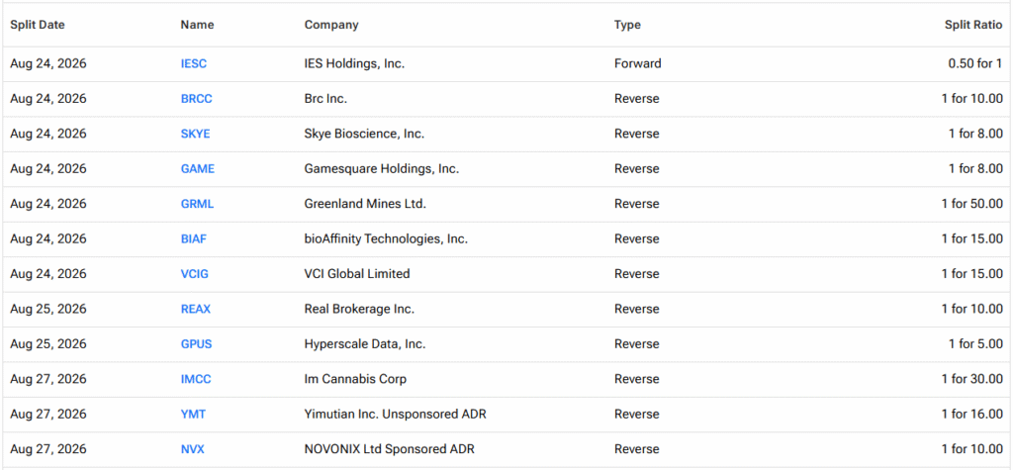Sort by Split Ratio column header

[x=973, y=25]
